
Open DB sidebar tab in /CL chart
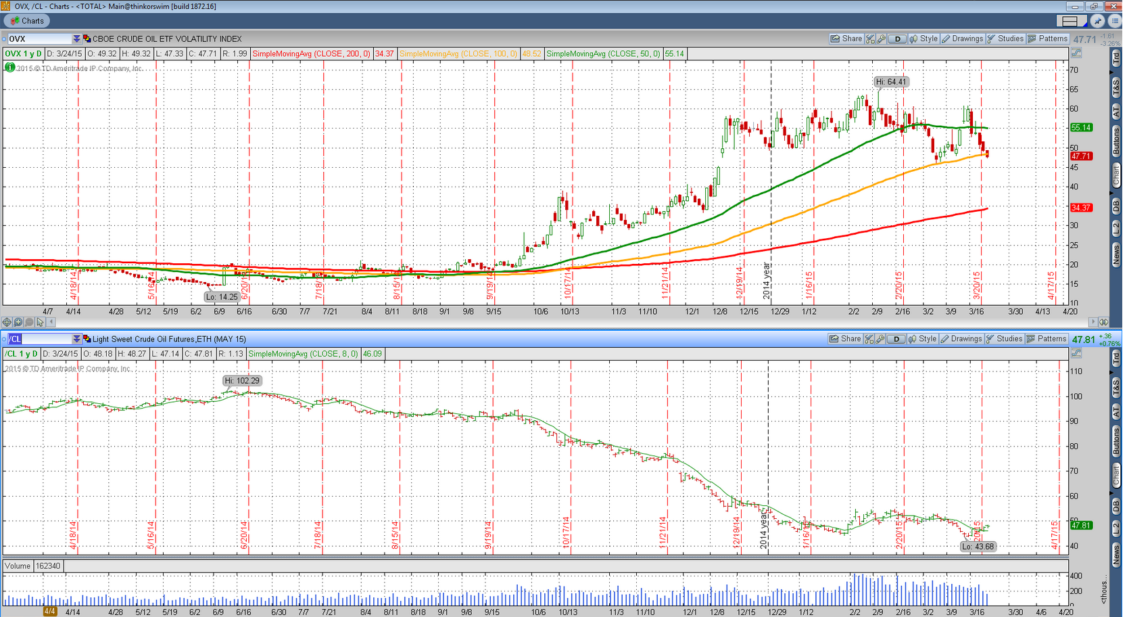(x=1116, y=507)
